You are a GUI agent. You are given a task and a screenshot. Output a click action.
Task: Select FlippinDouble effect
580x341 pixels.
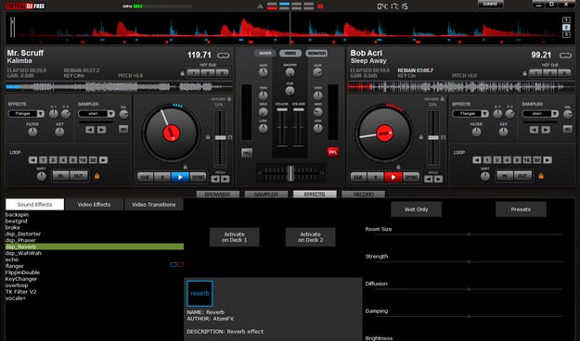pyautogui.click(x=22, y=272)
